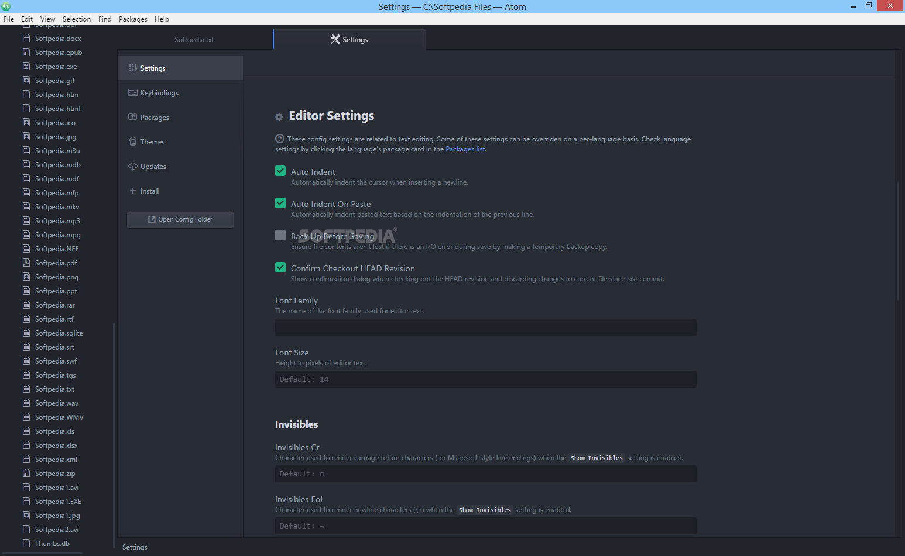The width and height of the screenshot is (905, 556).
Task: Open the File menu
Action: (x=9, y=19)
